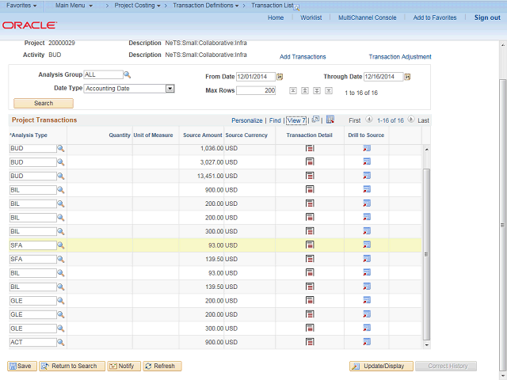Open Transaction Definitions breadcrumb menu
This screenshot has height=380, width=507.
pyautogui.click(x=204, y=6)
